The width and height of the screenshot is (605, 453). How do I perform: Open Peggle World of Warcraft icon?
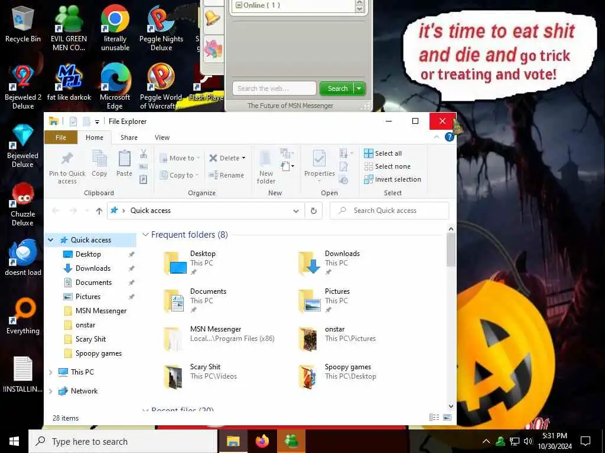pos(161,87)
